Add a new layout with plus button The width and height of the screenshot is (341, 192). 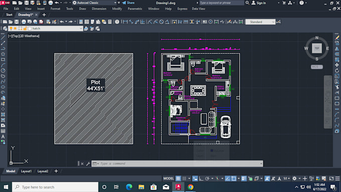point(56,171)
